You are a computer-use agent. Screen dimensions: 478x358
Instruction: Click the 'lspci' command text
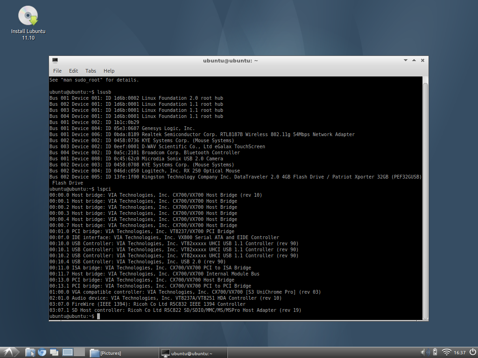(x=104, y=189)
